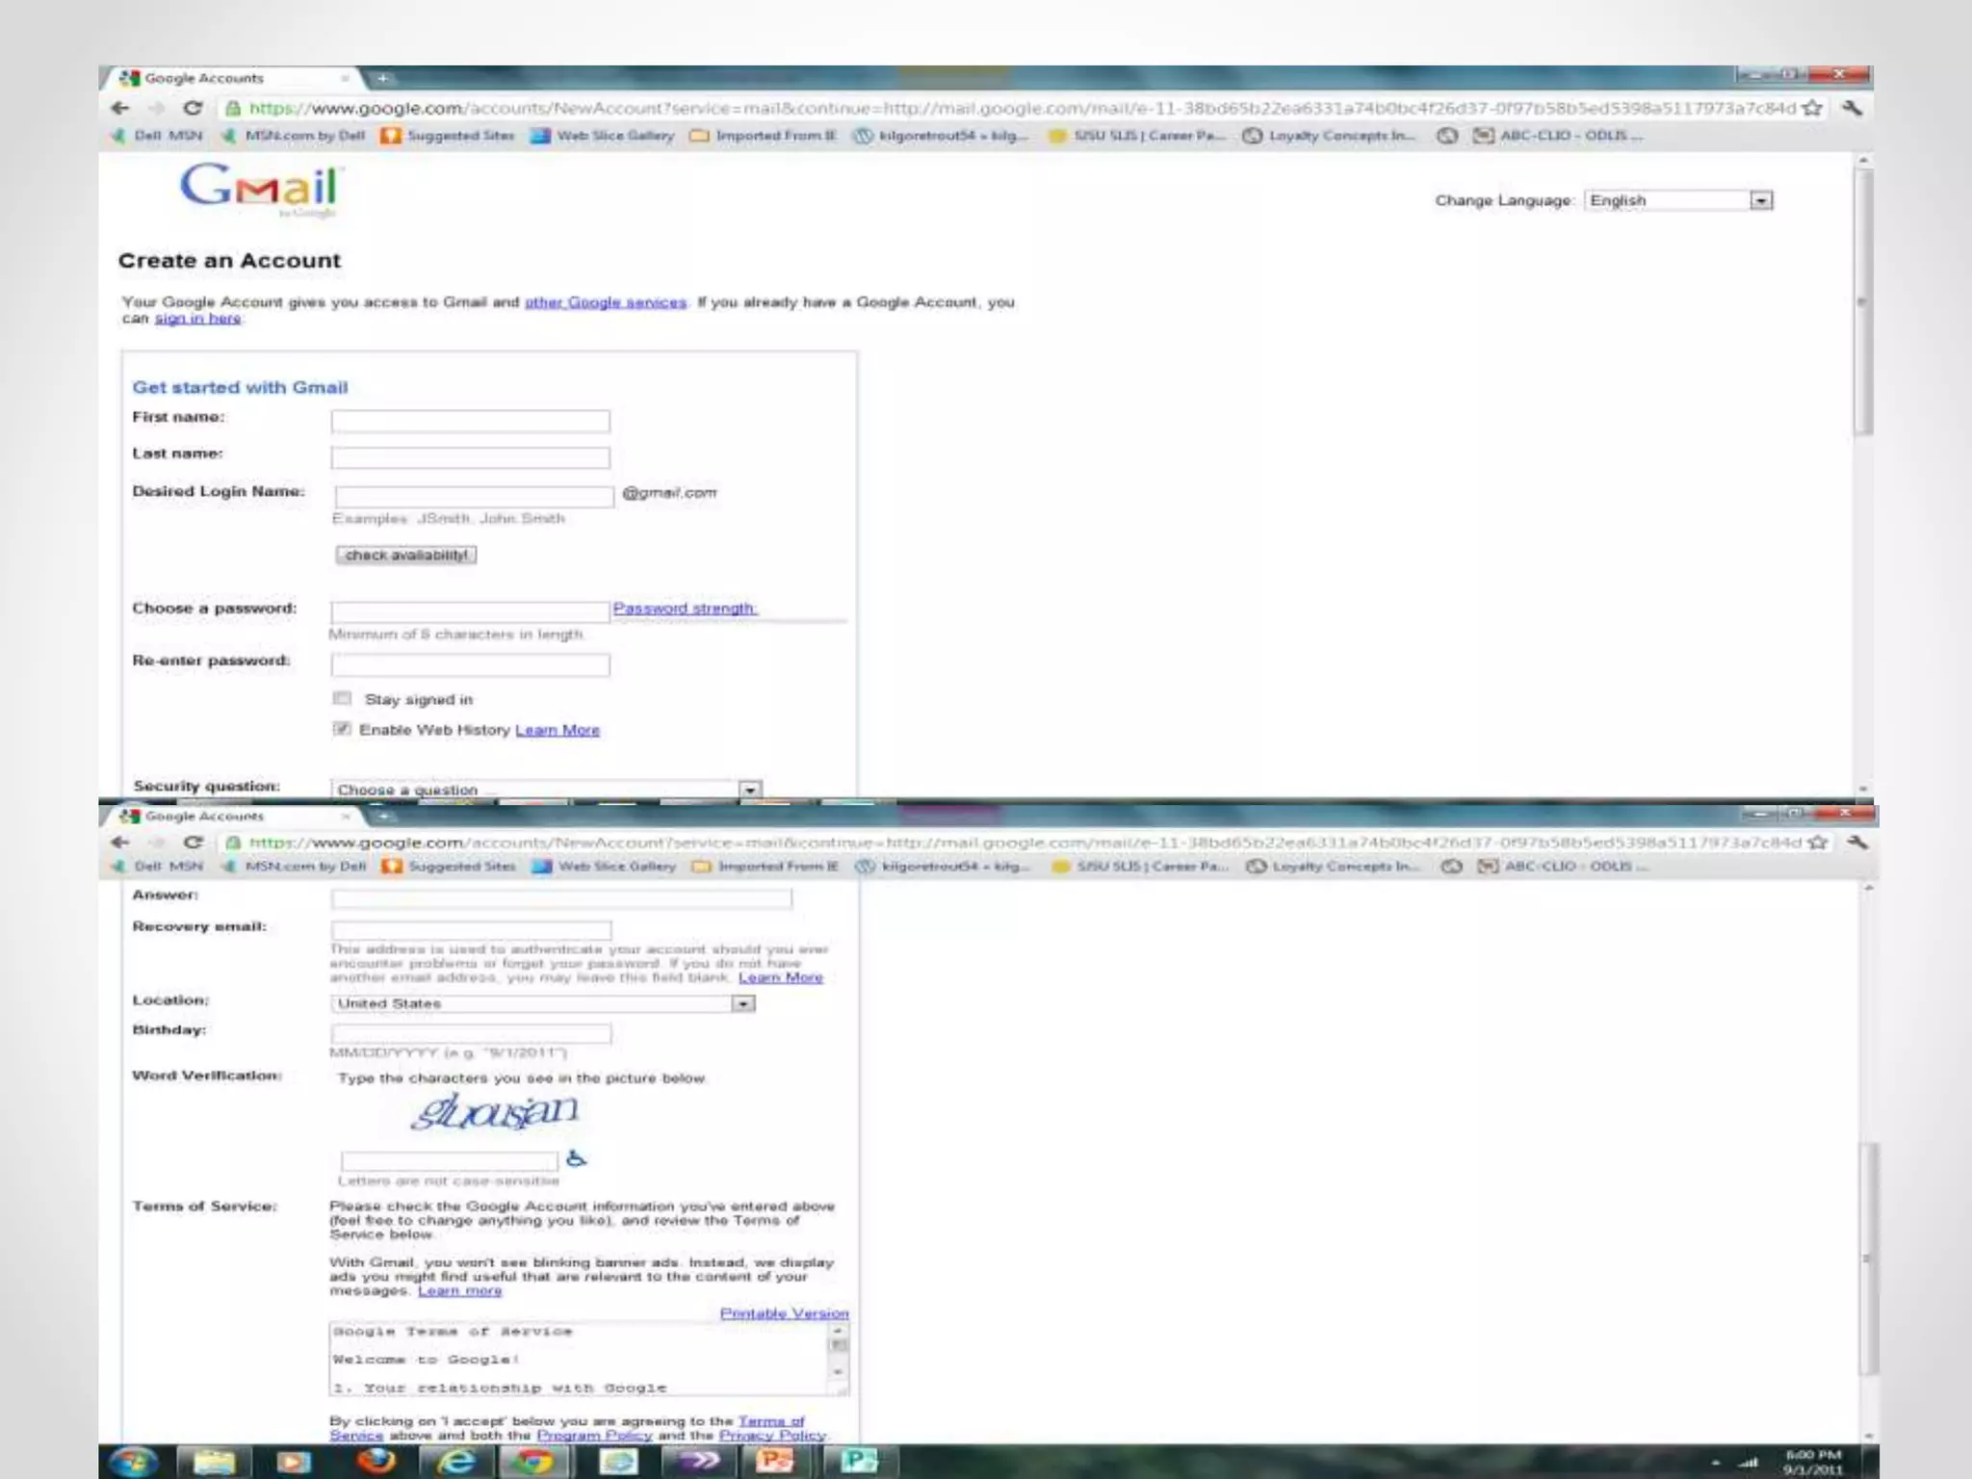Open PowerPoint from the taskbar
The width and height of the screenshot is (1972, 1479).
tap(774, 1461)
